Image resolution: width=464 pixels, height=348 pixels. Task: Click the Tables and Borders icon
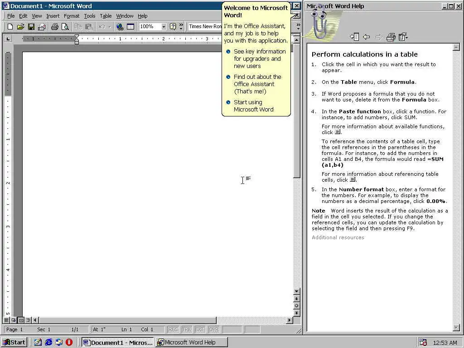130,27
